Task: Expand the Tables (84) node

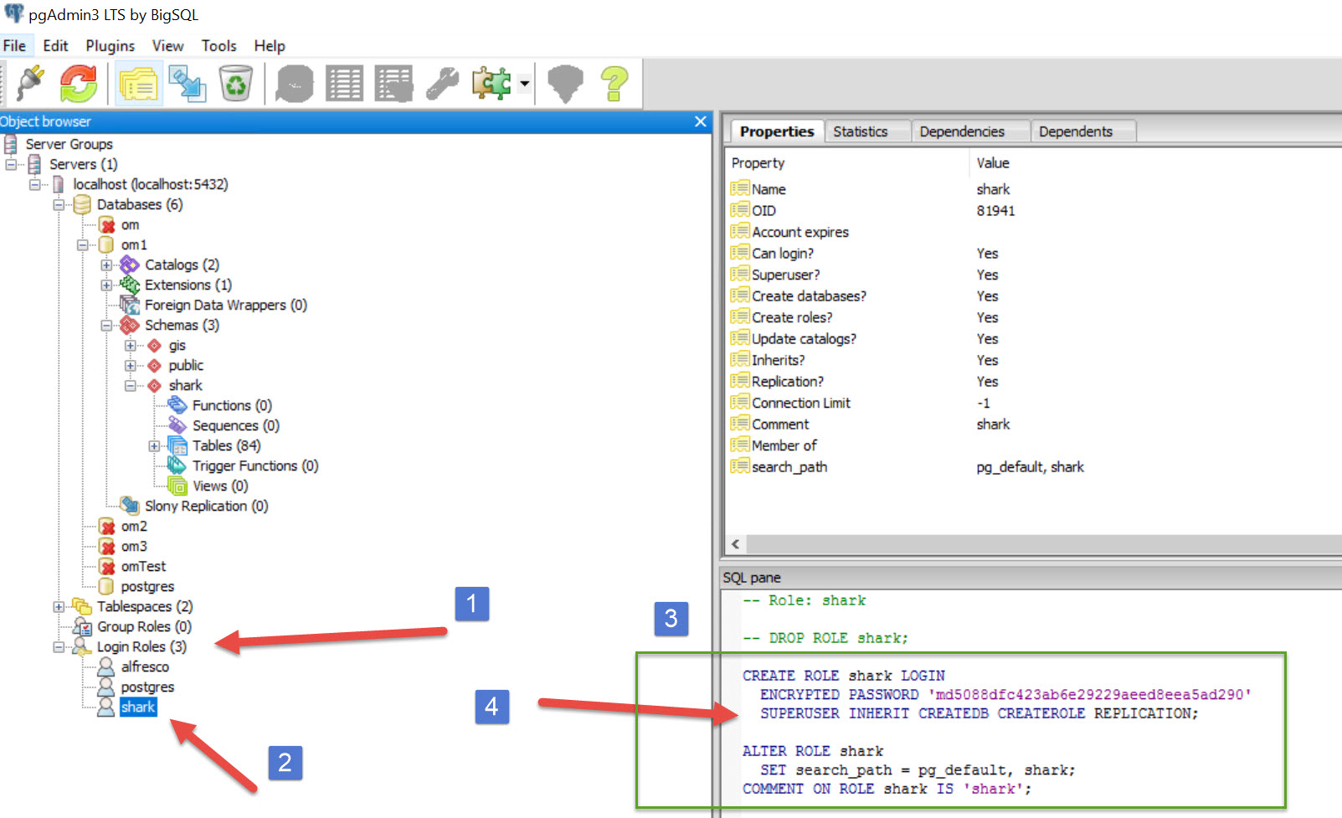Action: 154,446
